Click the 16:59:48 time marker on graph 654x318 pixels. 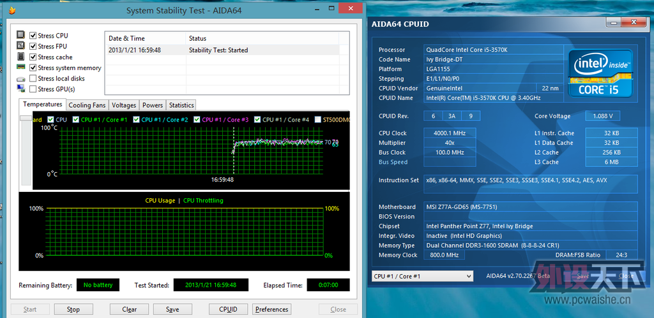click(x=222, y=180)
